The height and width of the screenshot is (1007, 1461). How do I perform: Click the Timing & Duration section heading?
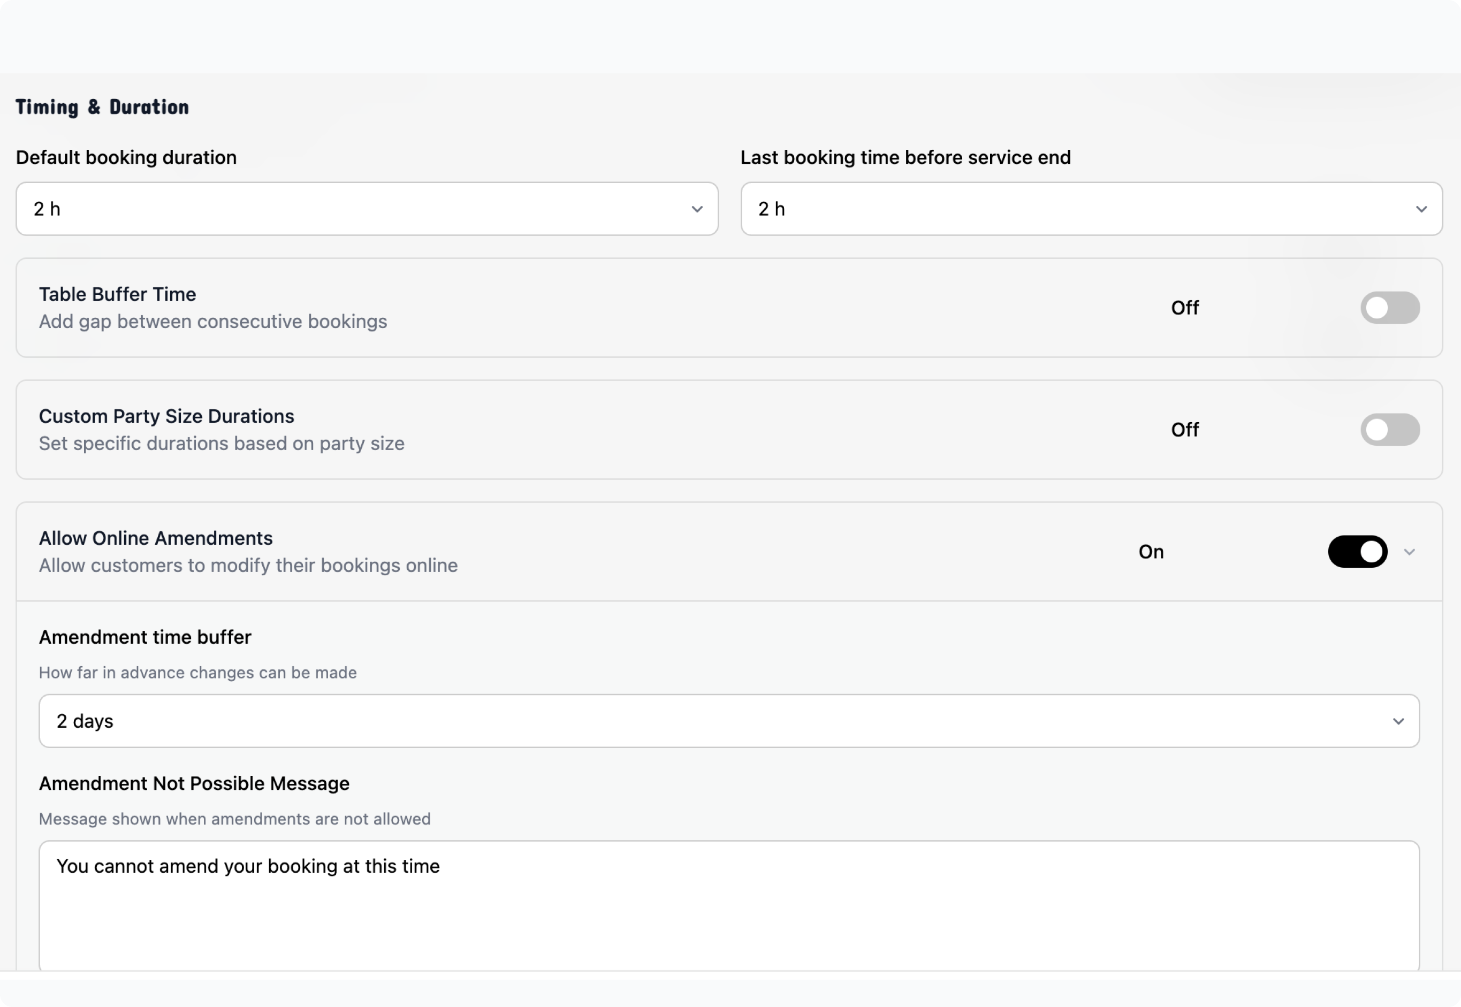(x=102, y=107)
